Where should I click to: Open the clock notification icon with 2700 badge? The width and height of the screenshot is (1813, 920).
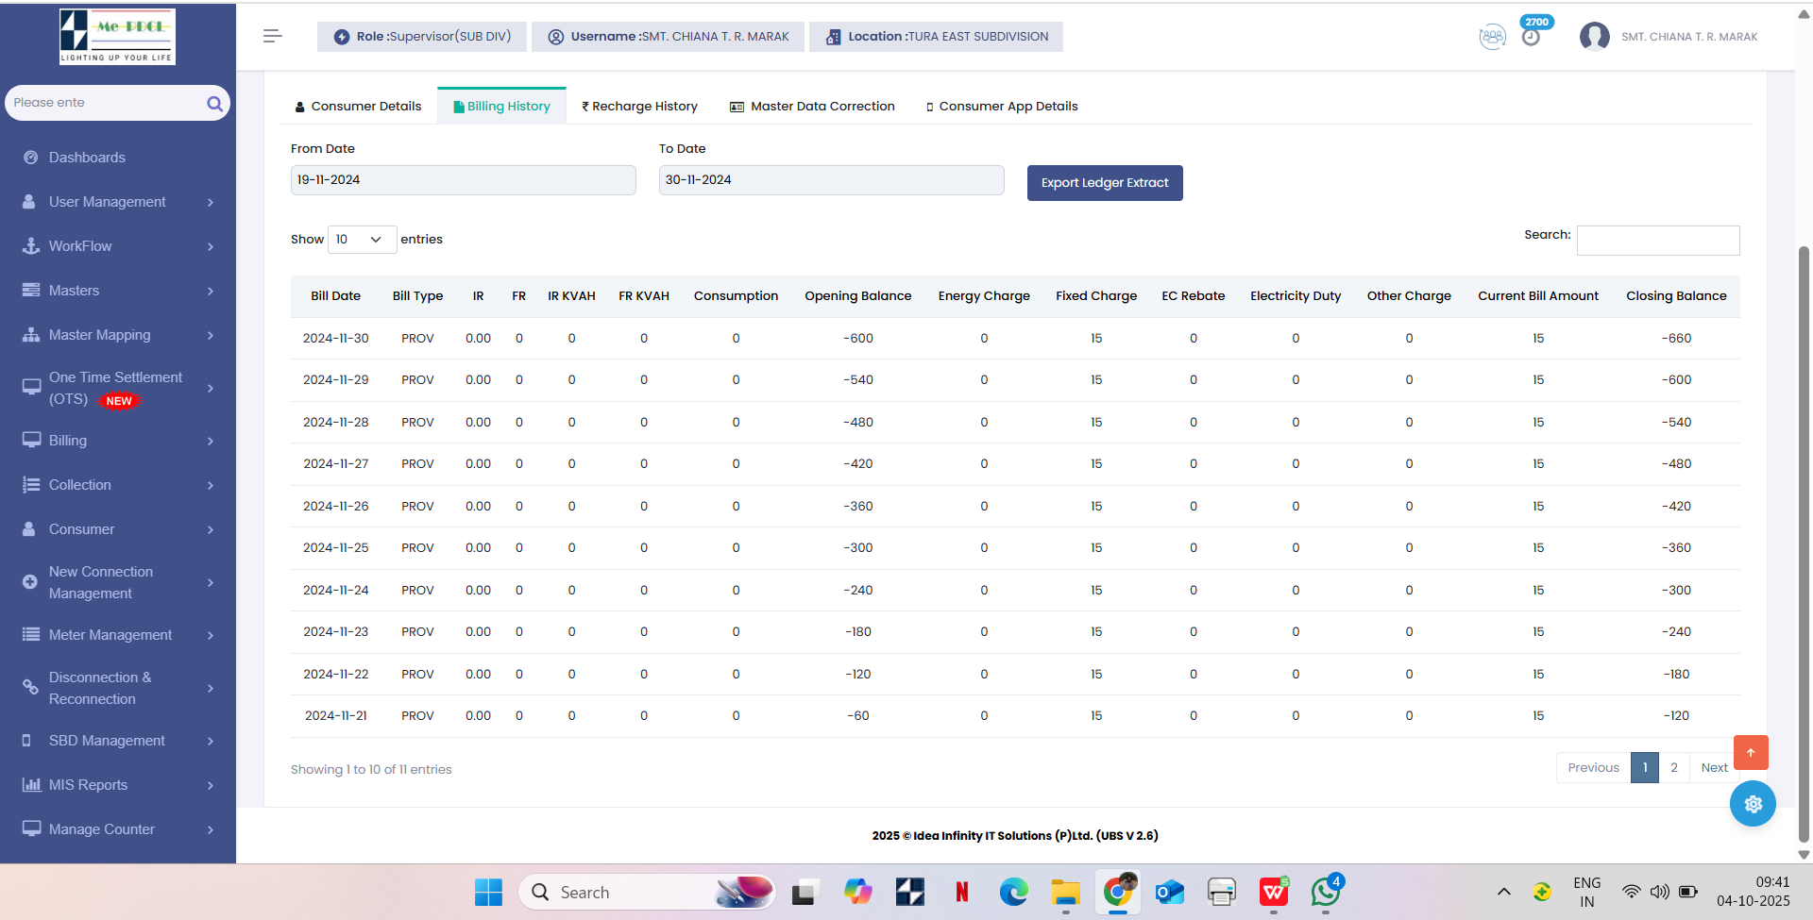(1531, 37)
